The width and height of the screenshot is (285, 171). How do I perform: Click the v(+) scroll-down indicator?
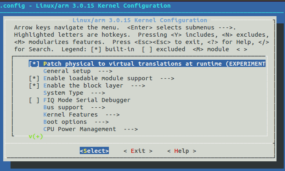36,136
